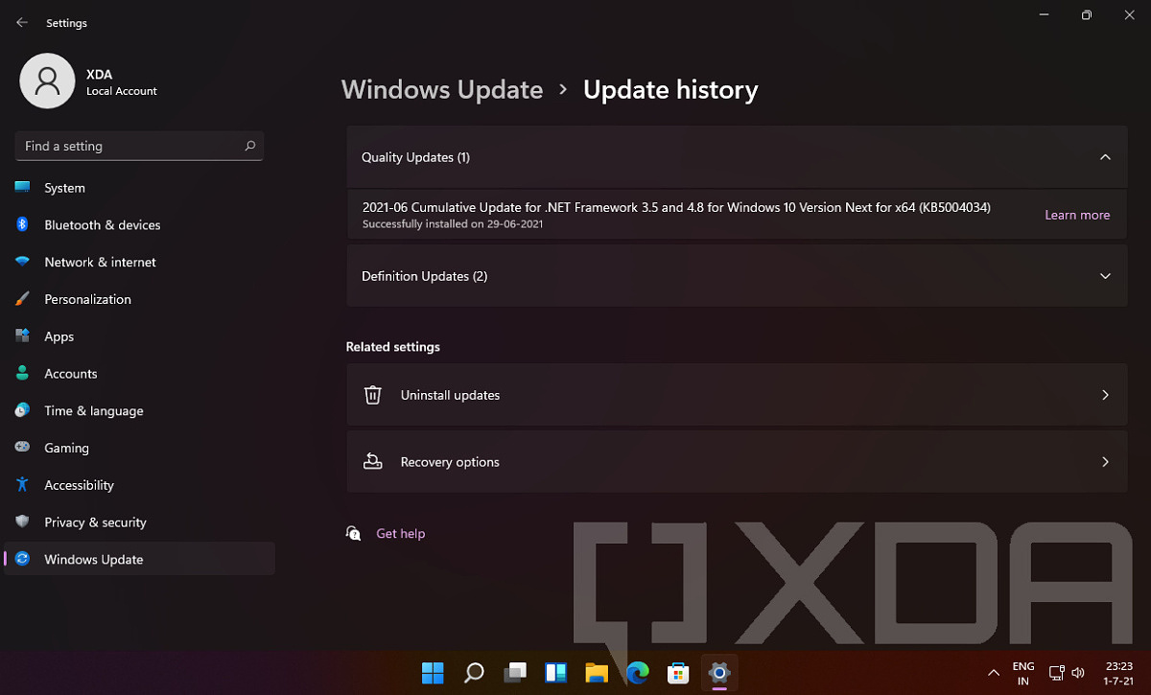Click the trash can icon for Uninstall updates
1151x695 pixels.
(373, 395)
